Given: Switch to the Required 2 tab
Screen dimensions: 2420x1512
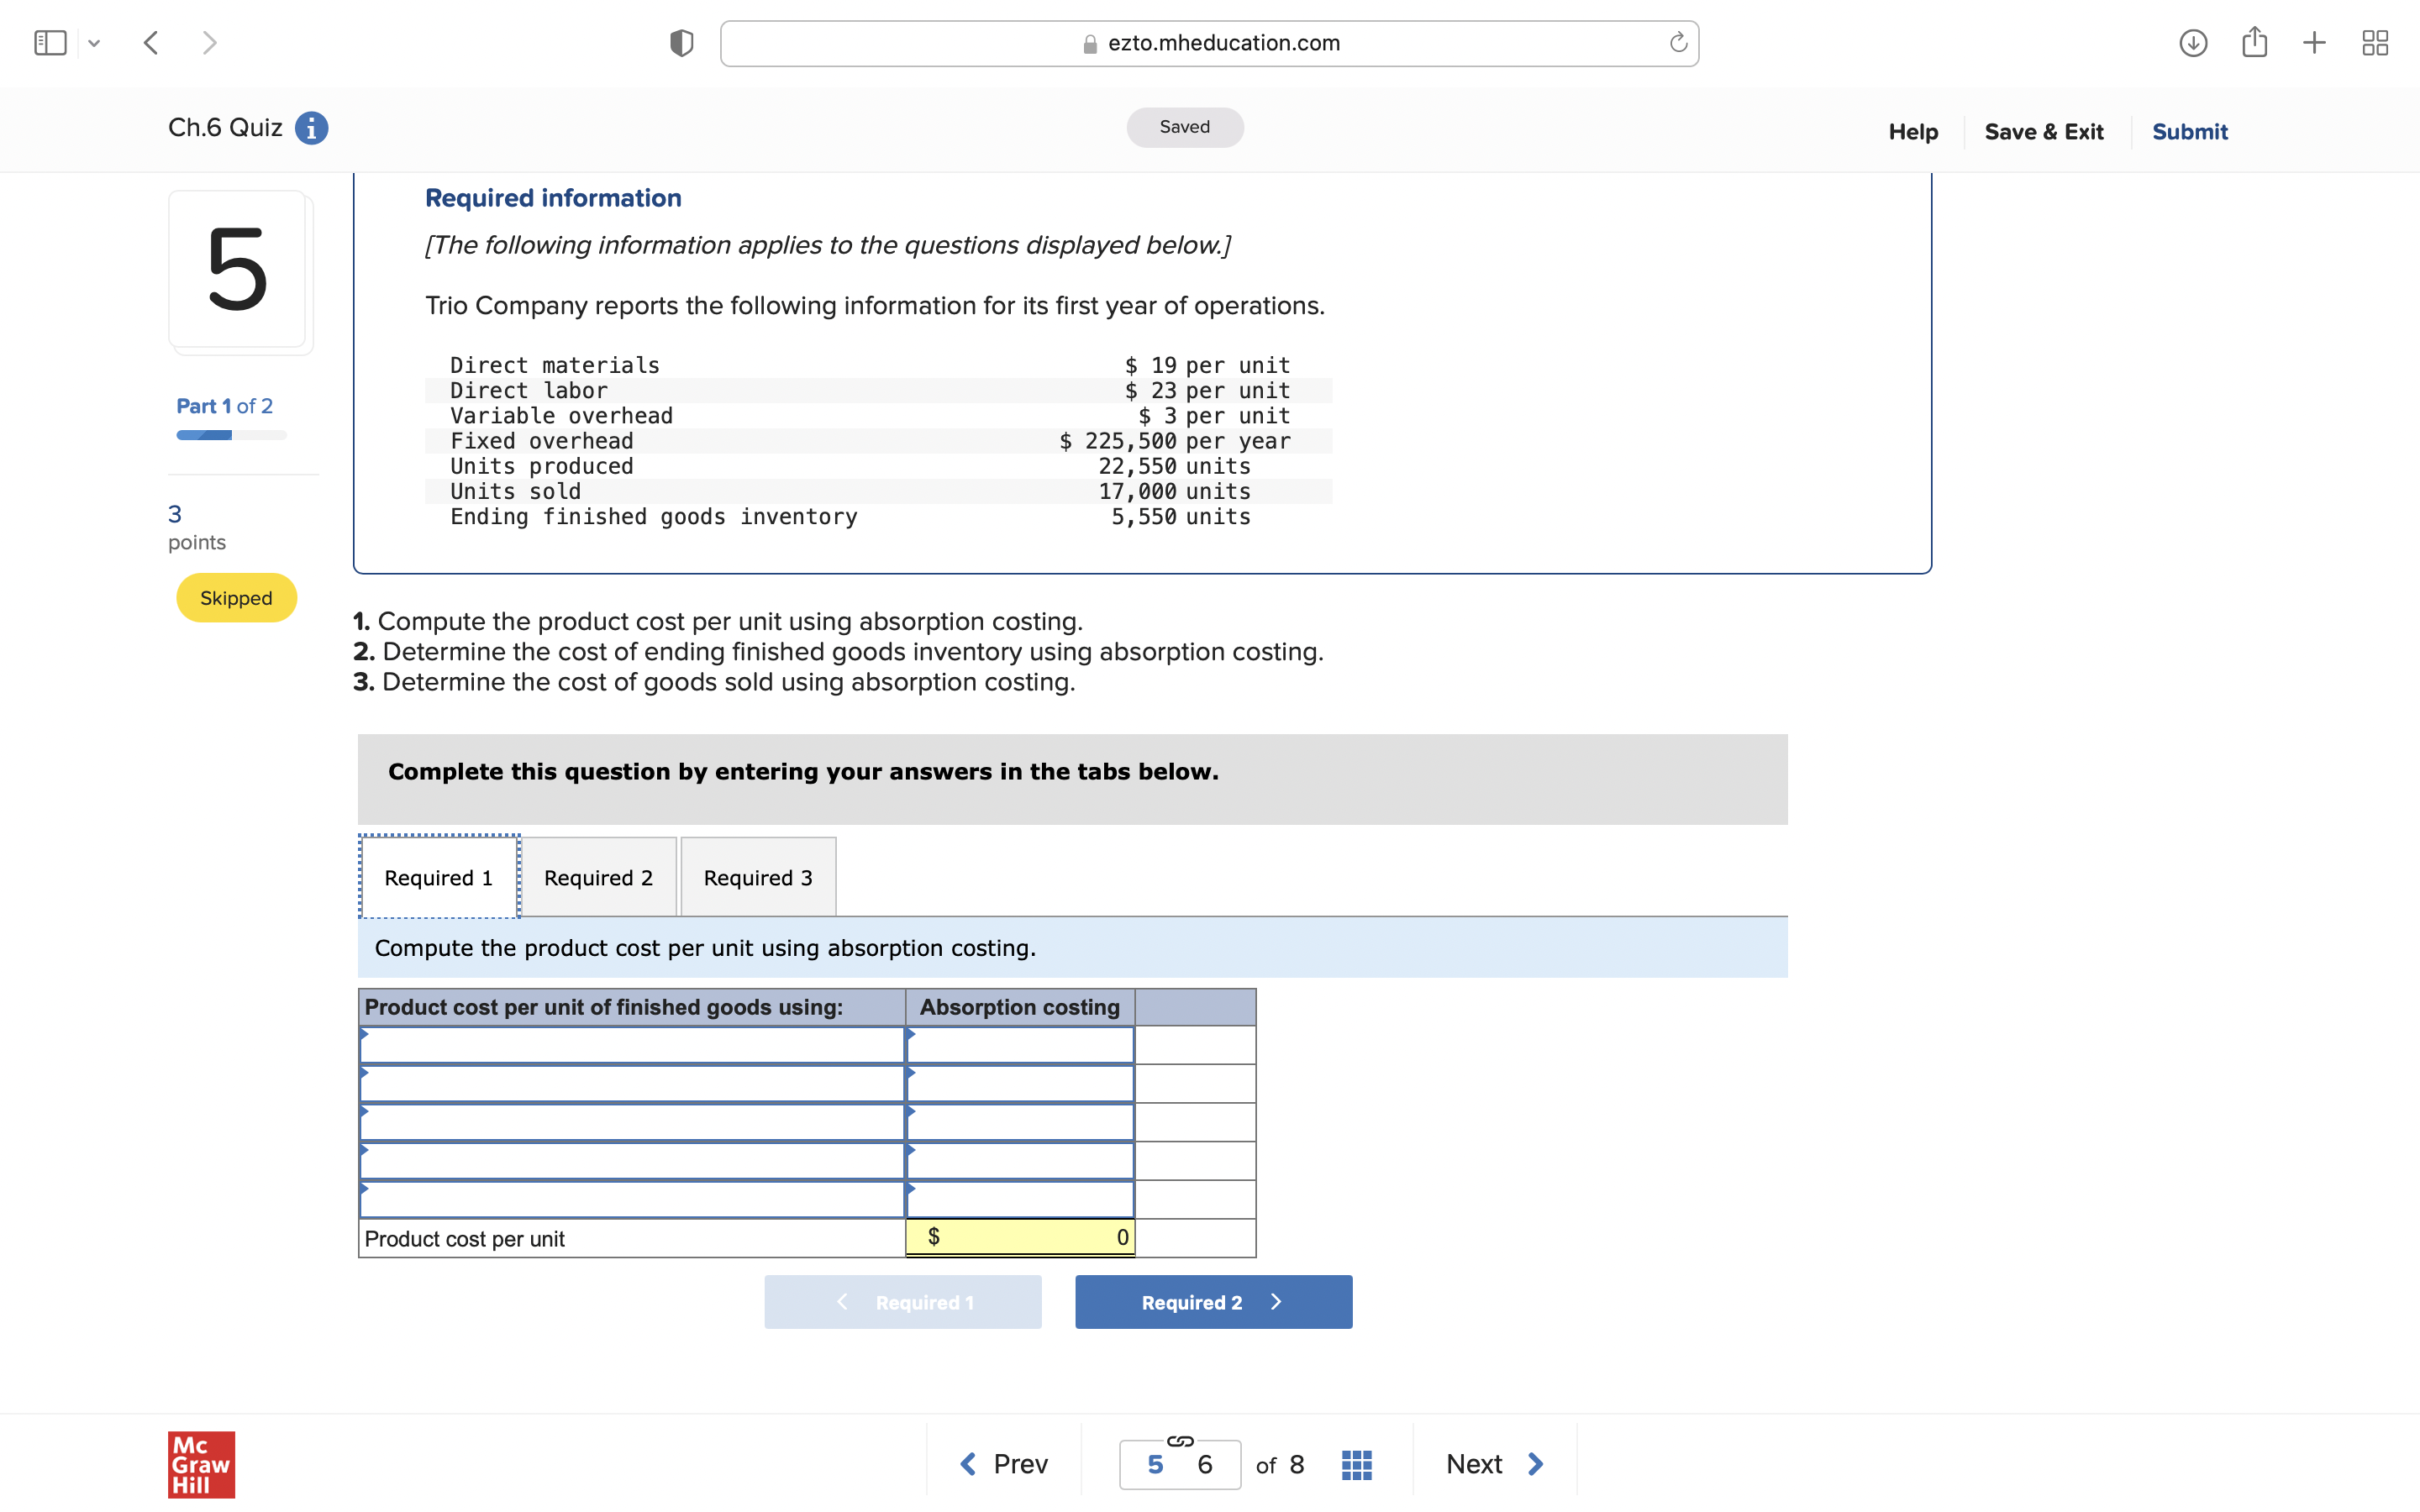Looking at the screenshot, I should 598,878.
